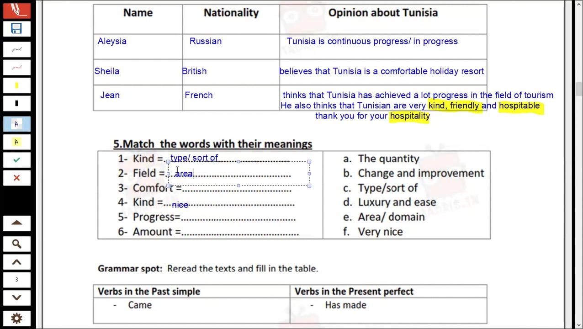Image resolution: width=583 pixels, height=329 pixels.
Task: Select the black freehand pen tool
Action: (16, 49)
